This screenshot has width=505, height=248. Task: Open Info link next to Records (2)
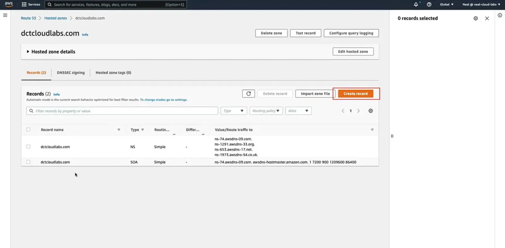coord(56,94)
